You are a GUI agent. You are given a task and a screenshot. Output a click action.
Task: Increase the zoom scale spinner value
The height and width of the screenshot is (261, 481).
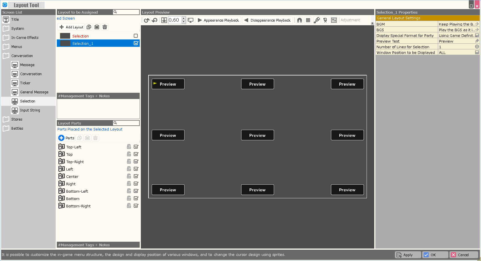pos(184,18)
